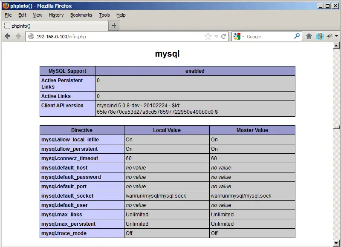This screenshot has width=341, height=247.
Task: Click the mysql.default_host directive
Action: [x=64, y=168]
